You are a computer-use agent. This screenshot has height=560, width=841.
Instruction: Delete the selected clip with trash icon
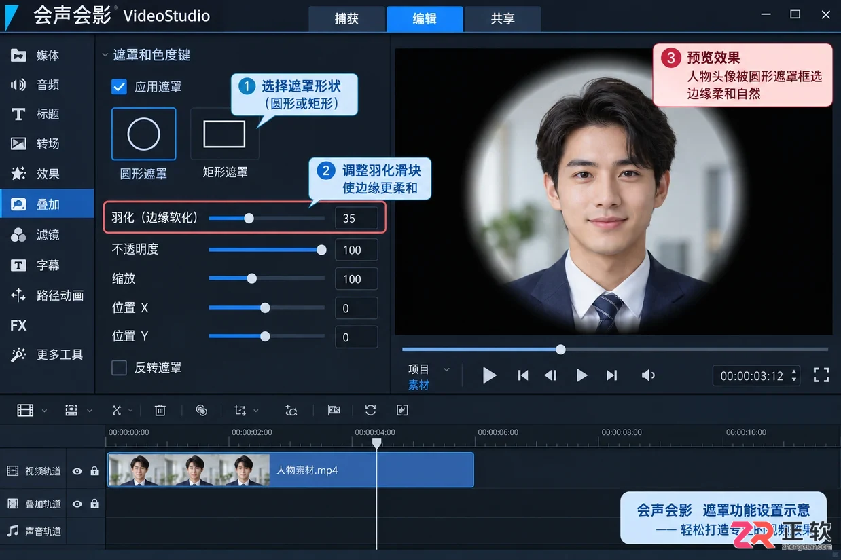[160, 410]
